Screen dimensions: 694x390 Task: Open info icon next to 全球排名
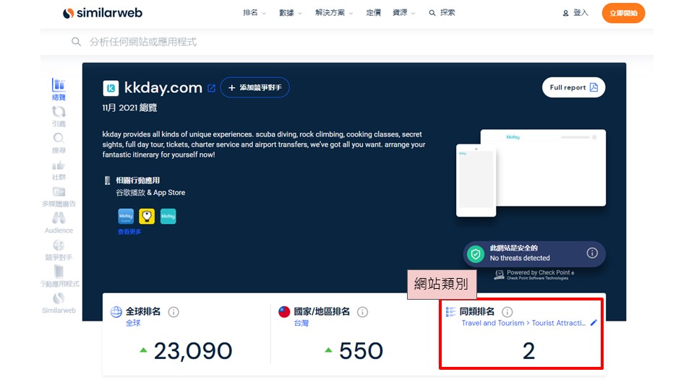[x=173, y=312]
